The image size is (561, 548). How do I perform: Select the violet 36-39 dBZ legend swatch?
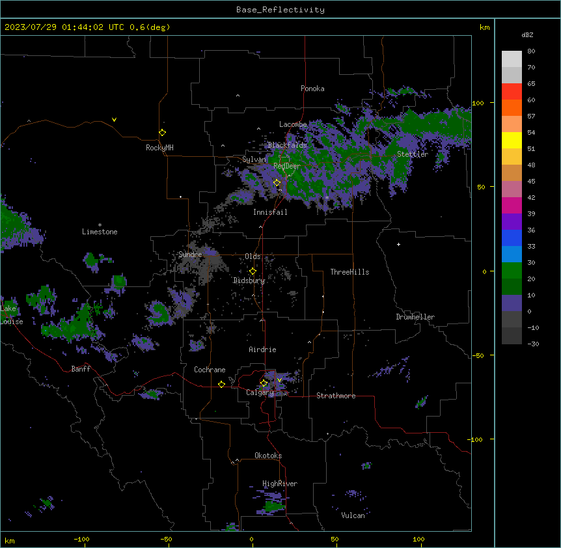pos(512,222)
